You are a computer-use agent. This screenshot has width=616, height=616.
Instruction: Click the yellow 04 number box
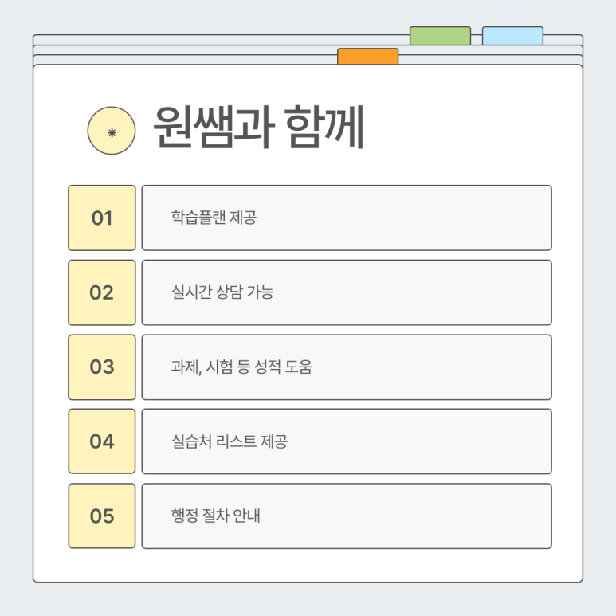tap(102, 441)
